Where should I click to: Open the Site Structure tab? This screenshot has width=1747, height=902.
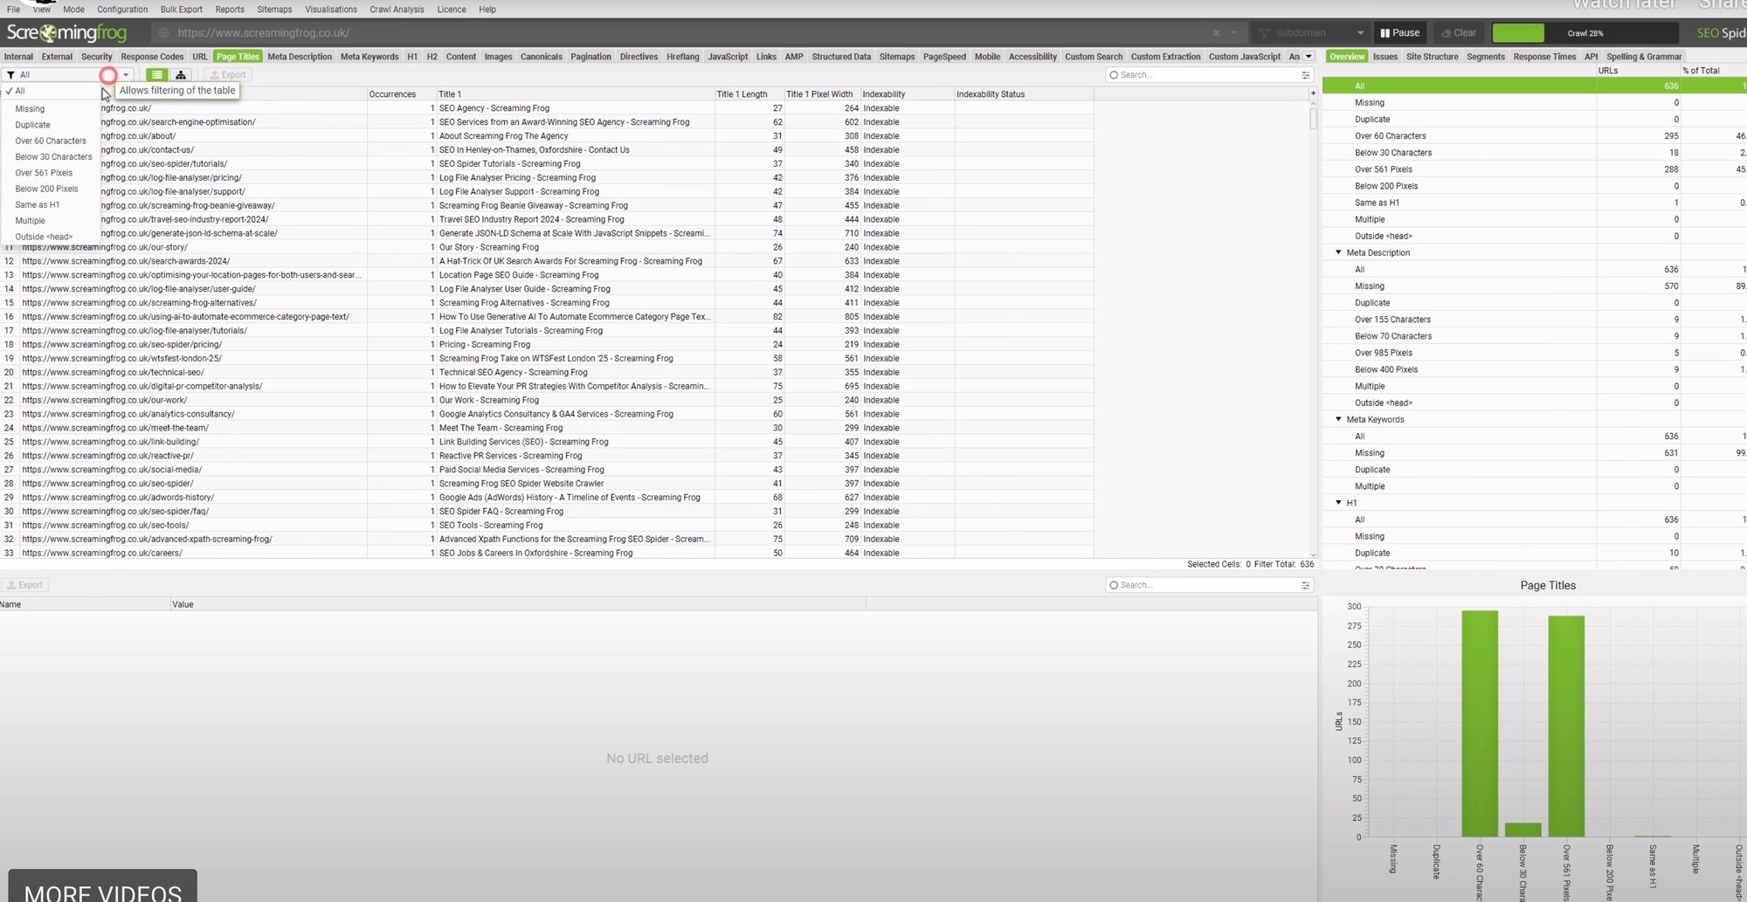pyautogui.click(x=1432, y=57)
